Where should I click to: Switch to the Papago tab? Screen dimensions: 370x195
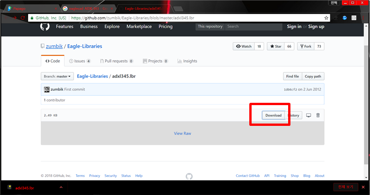(32, 9)
